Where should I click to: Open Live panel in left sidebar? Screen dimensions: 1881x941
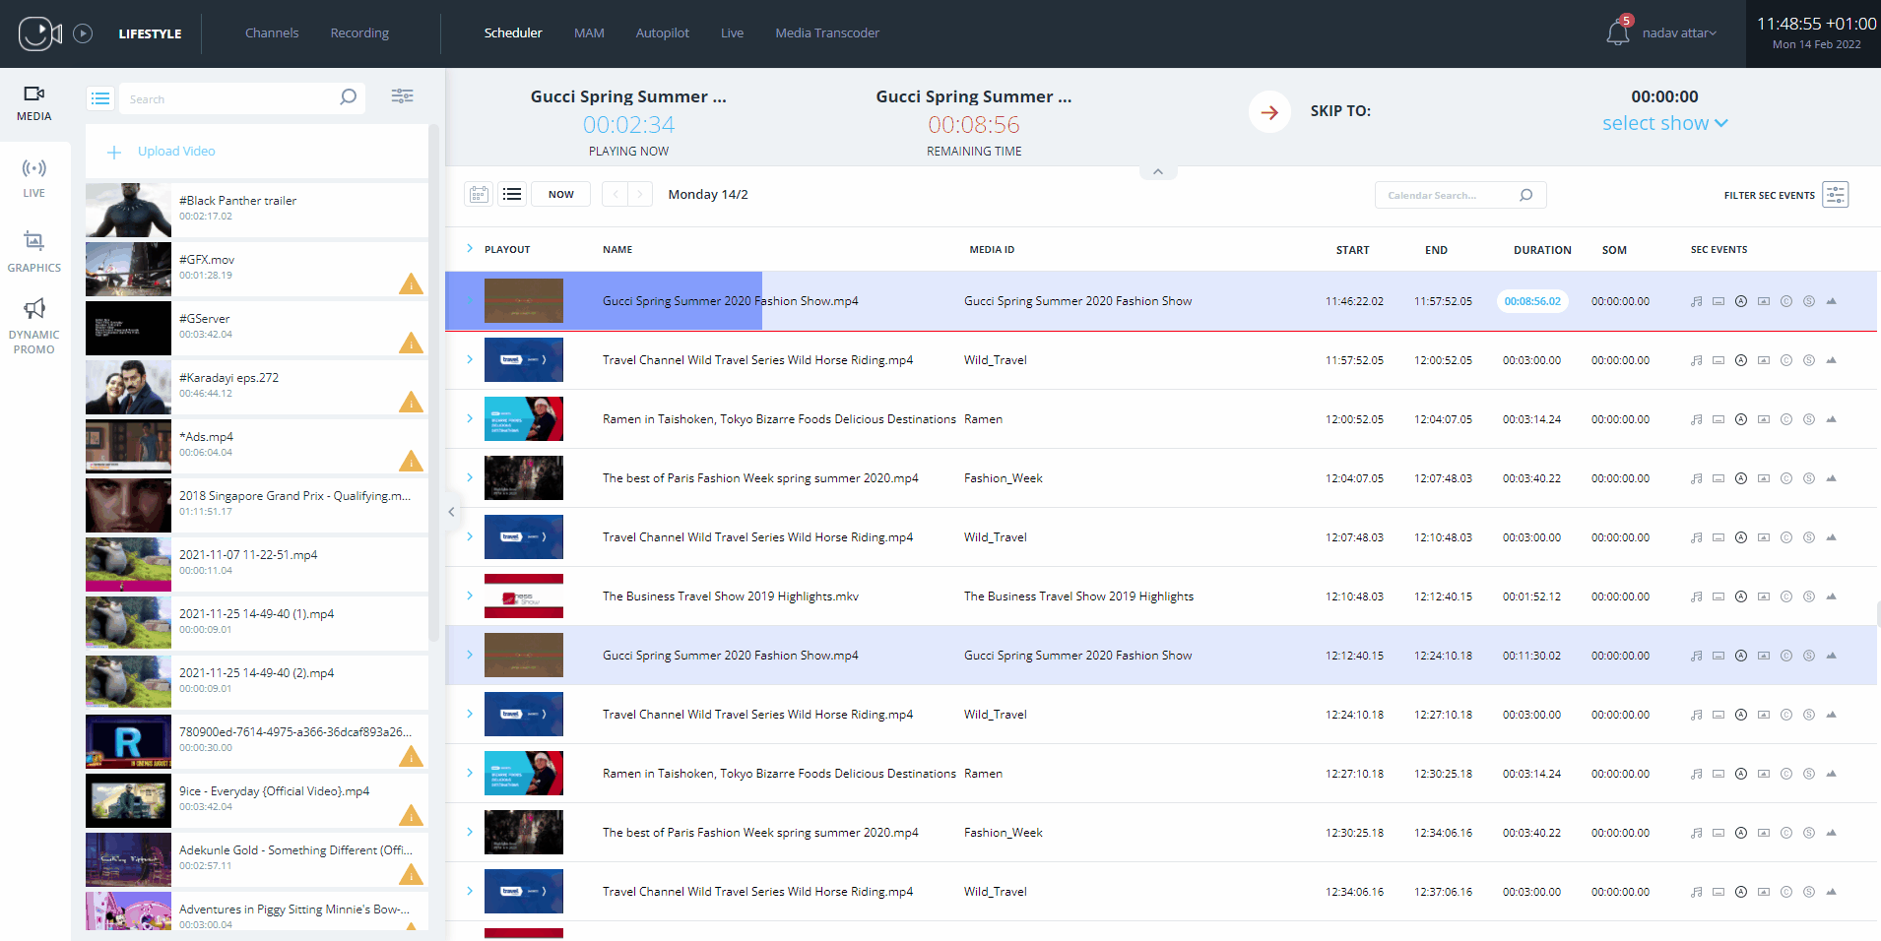[x=33, y=177]
